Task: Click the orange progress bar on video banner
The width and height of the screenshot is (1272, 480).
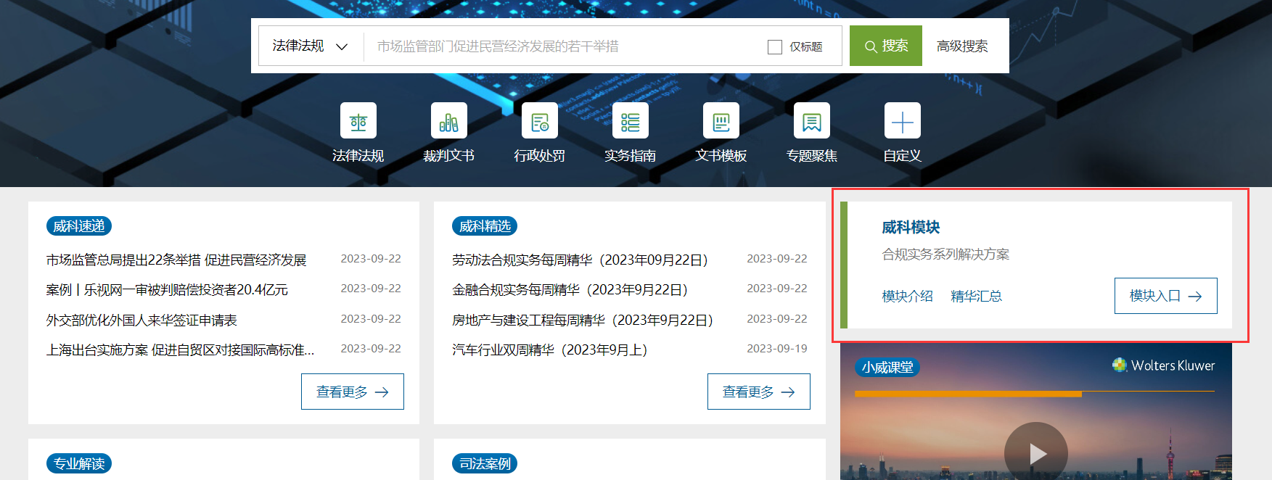Action: (968, 394)
